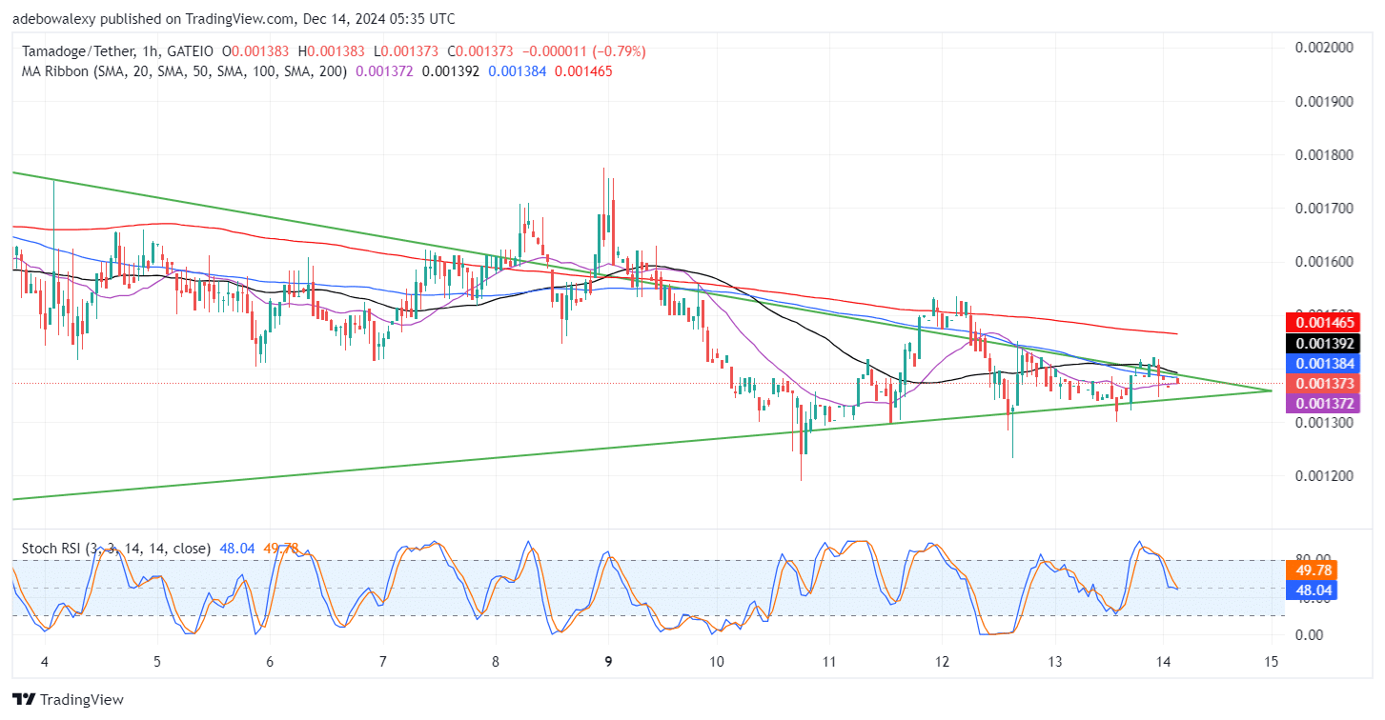
Task: Click the 0.00 Stoch RSI axis value
Action: click(x=1307, y=635)
